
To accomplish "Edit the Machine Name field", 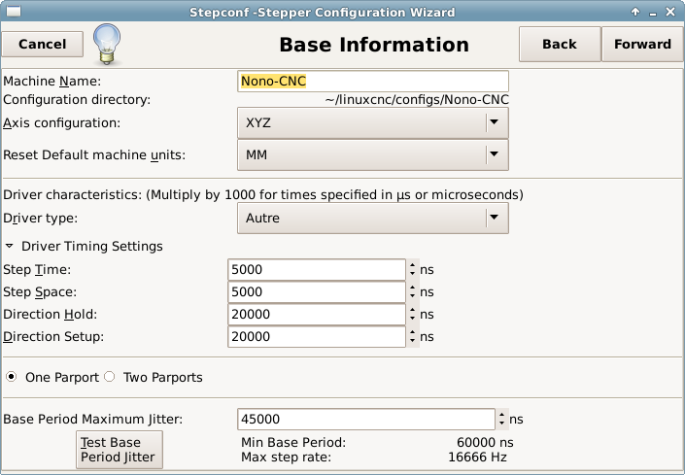I will [373, 82].
